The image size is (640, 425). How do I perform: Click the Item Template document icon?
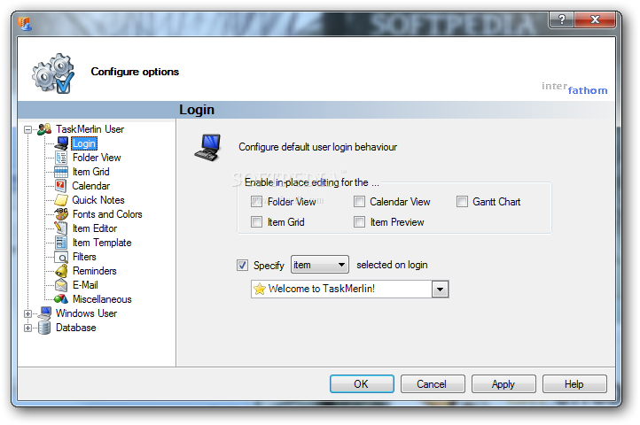pyautogui.click(x=61, y=243)
